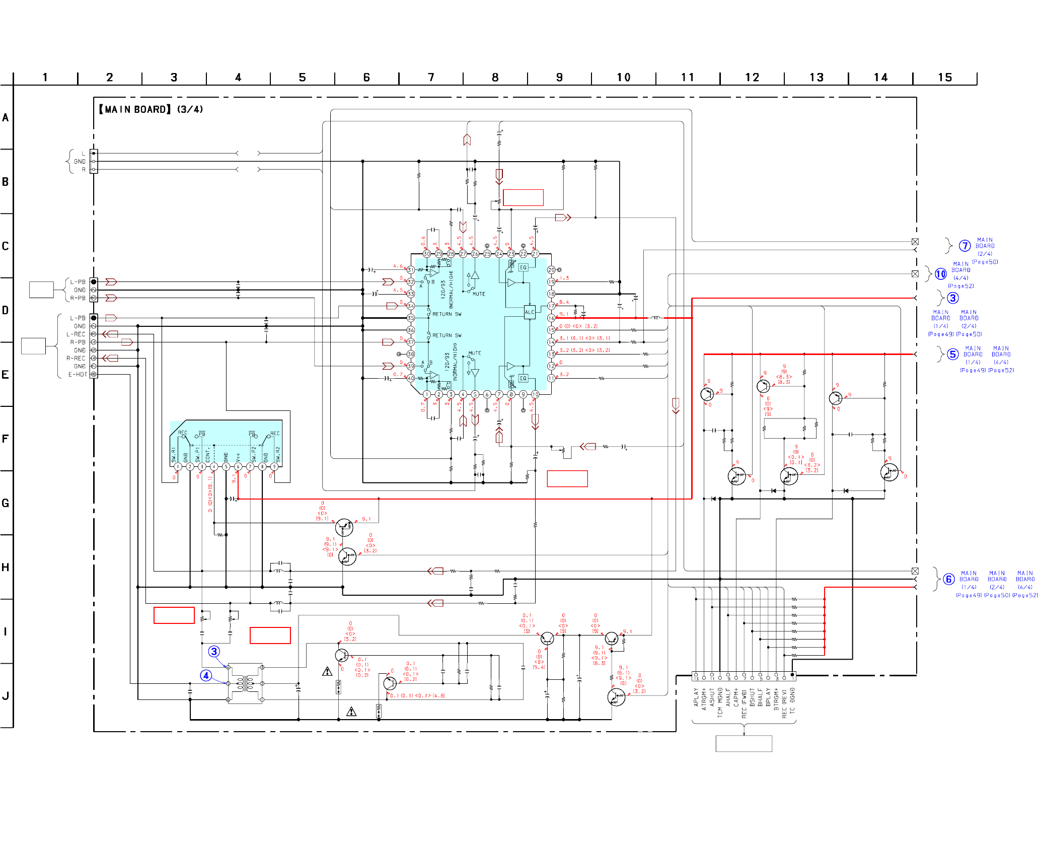The width and height of the screenshot is (1038, 848).
Task: Click the (Page50) link under circled 7
Action: tap(985, 262)
